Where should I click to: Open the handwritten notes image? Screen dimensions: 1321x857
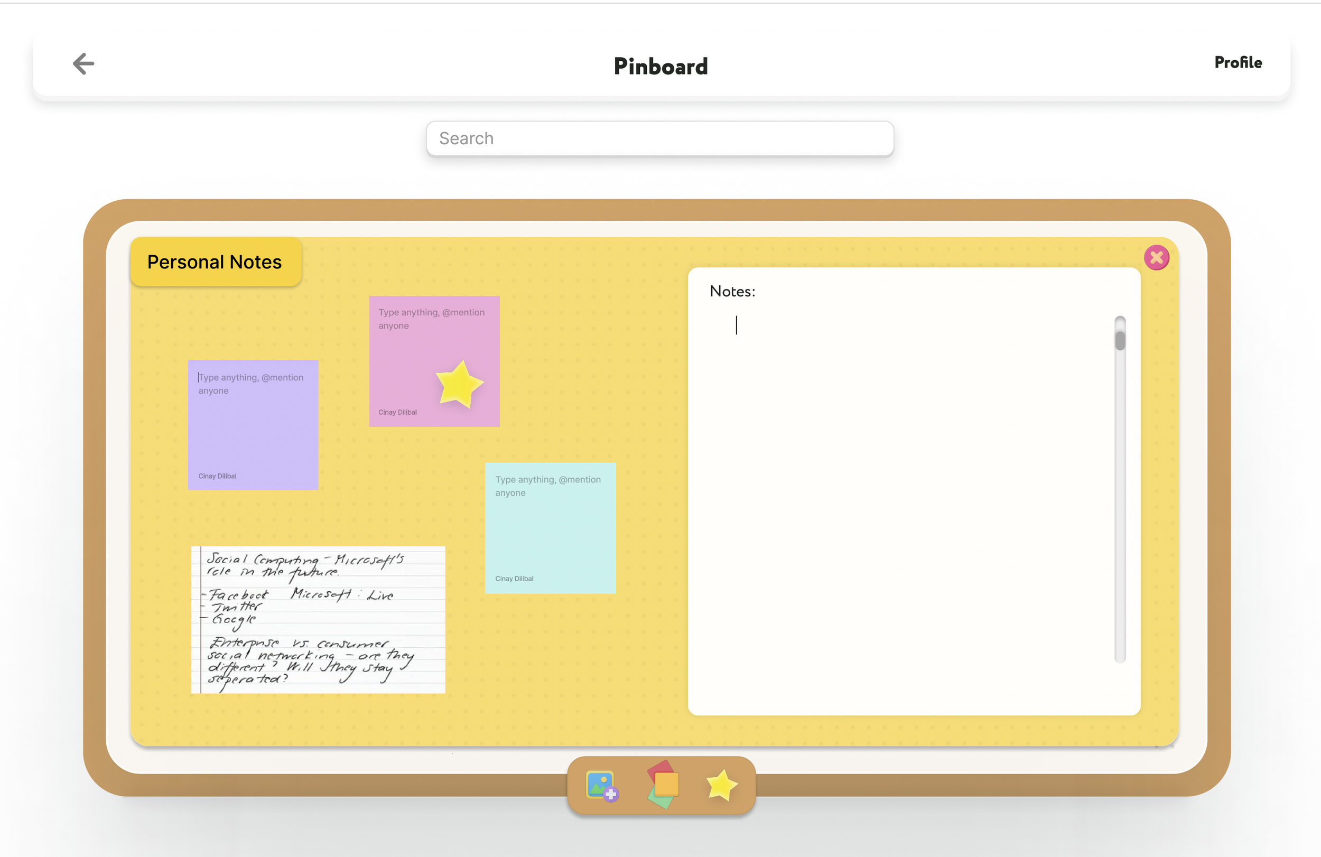318,619
